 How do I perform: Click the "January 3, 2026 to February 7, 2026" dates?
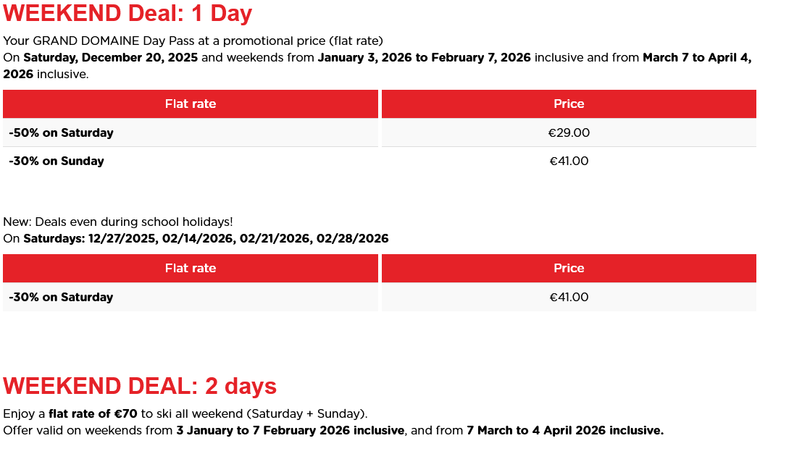tap(424, 57)
